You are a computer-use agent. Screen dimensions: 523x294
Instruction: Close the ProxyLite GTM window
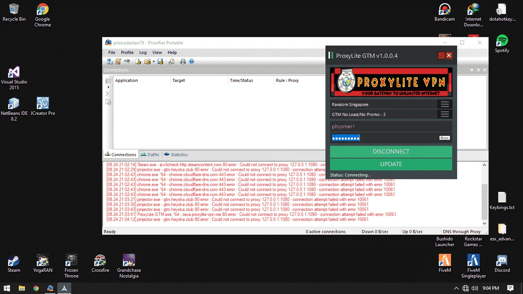(449, 56)
